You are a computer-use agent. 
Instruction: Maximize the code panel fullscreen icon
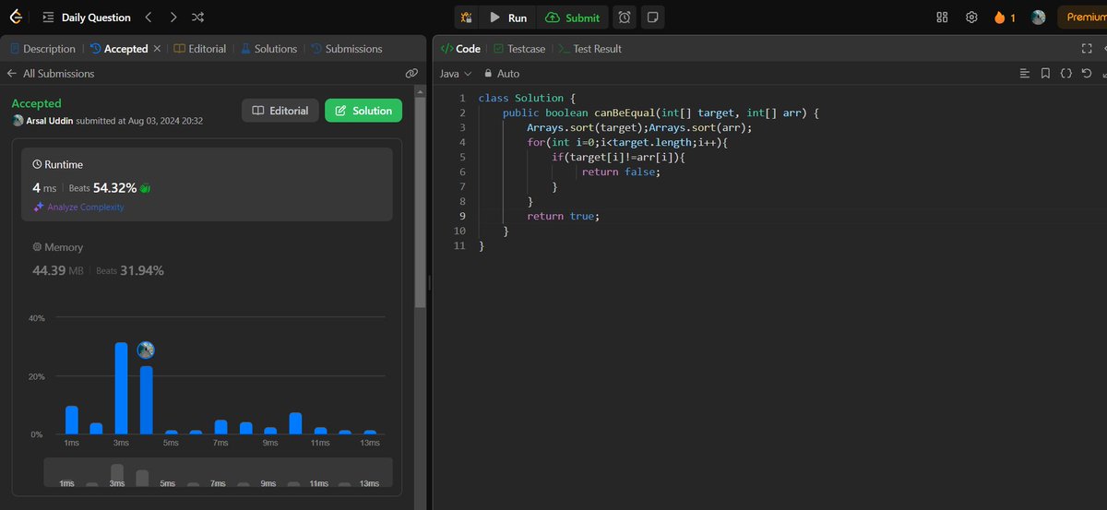click(x=1086, y=49)
